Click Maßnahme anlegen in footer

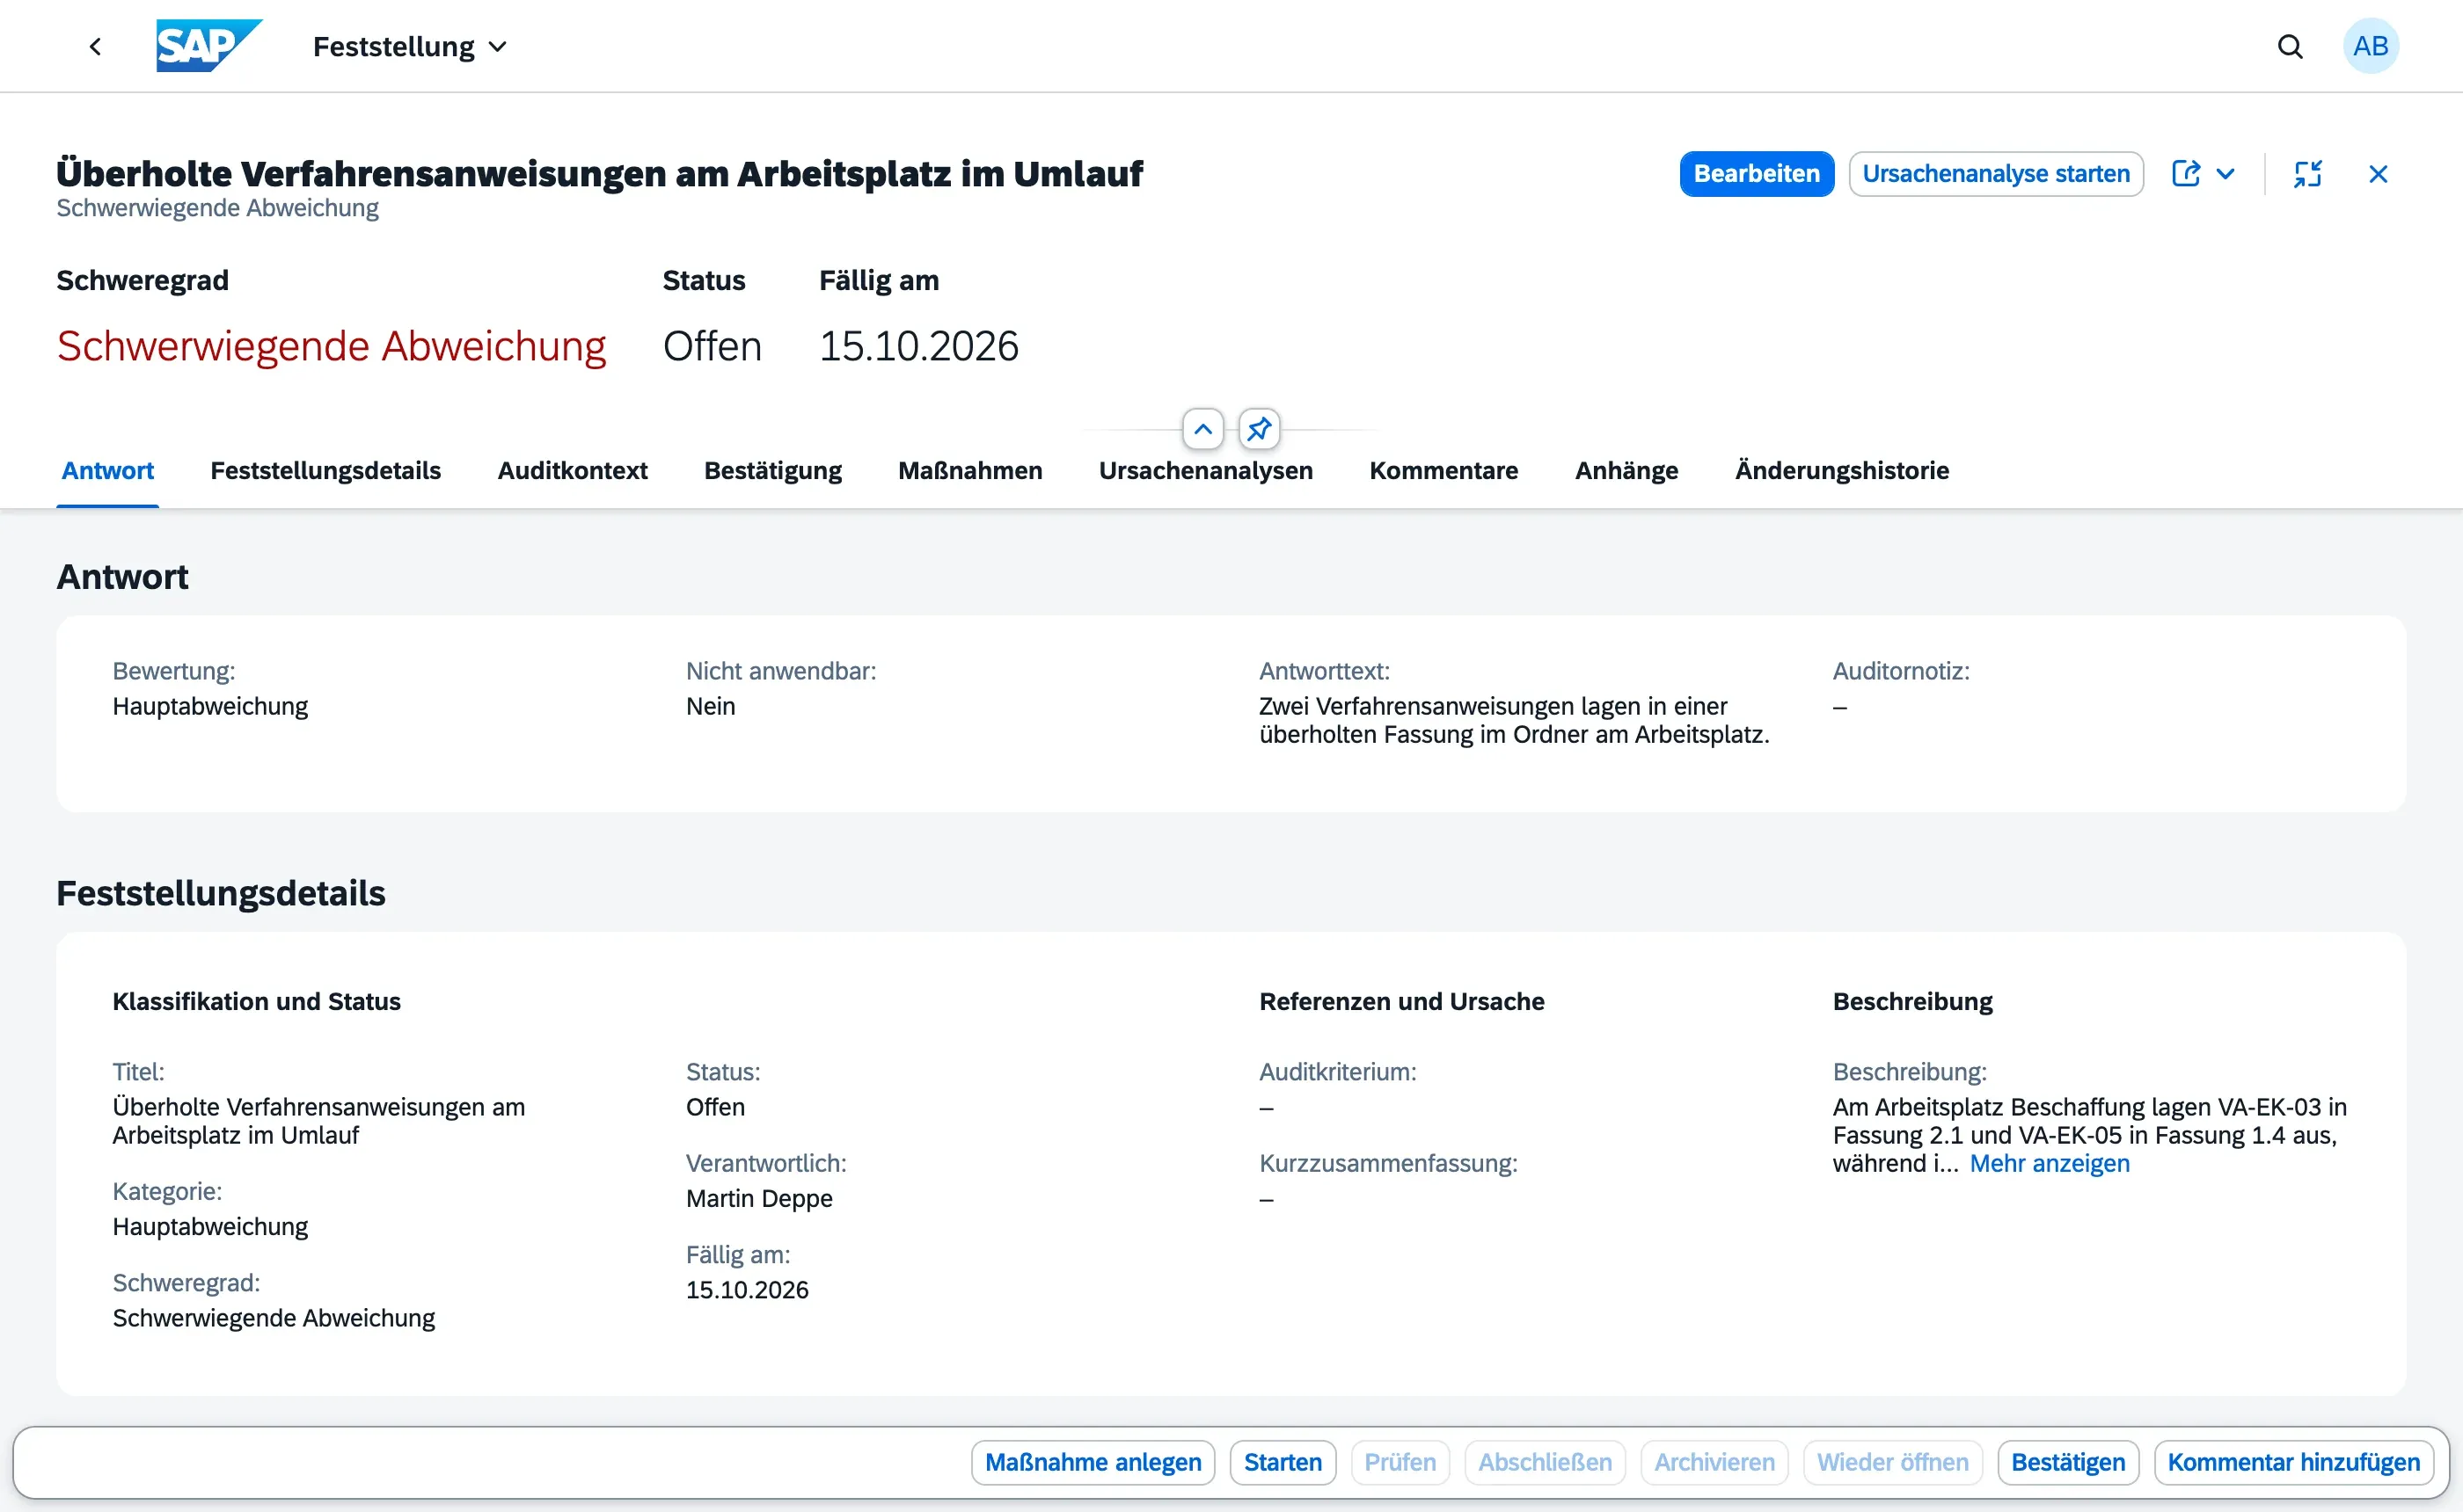[1093, 1462]
